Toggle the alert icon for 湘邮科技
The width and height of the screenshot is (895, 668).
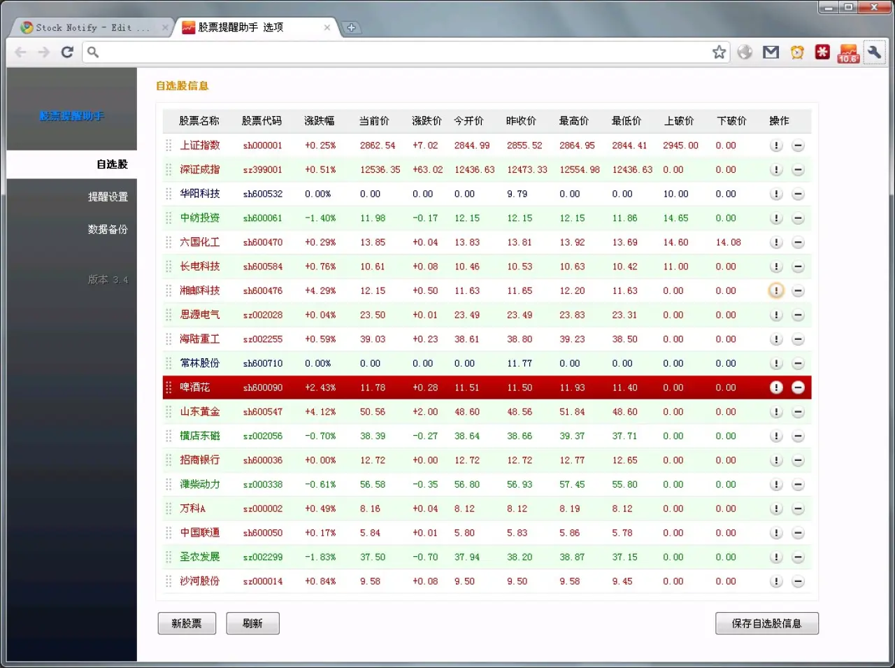coord(775,290)
